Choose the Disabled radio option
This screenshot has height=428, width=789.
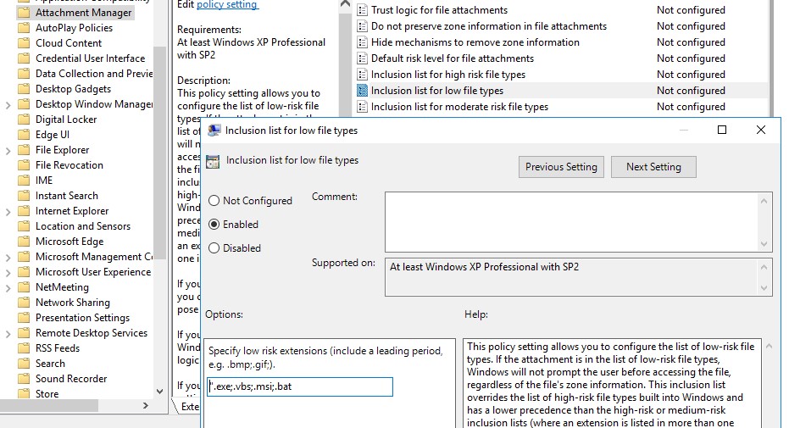214,248
